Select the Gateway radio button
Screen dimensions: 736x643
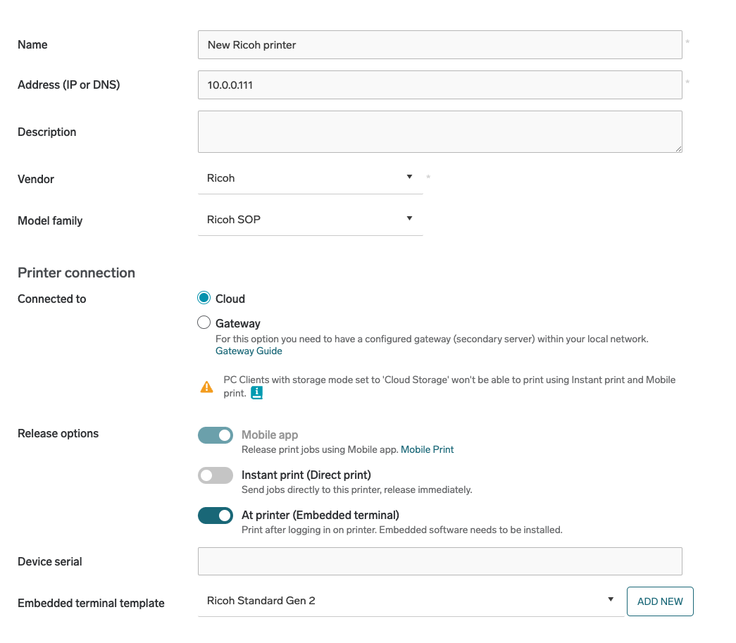204,323
